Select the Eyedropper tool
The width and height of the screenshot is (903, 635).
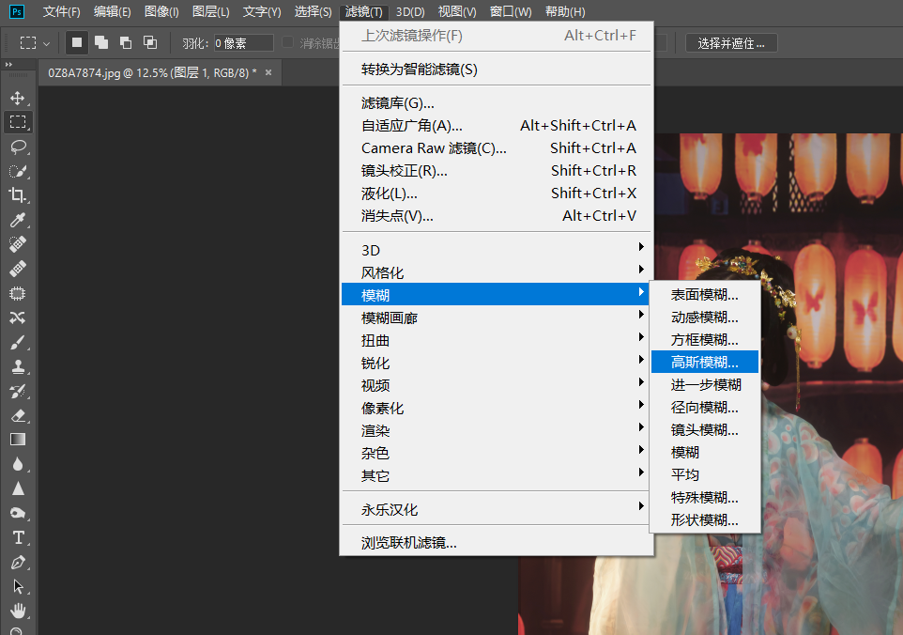[x=18, y=220]
